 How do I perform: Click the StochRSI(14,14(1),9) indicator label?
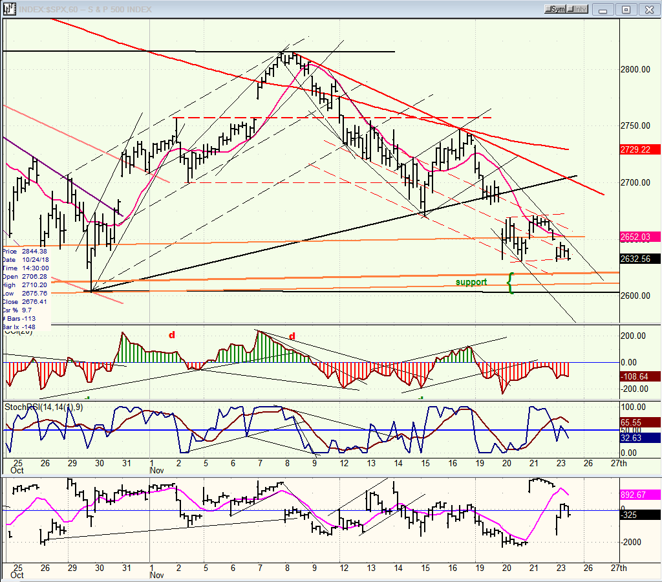point(44,407)
